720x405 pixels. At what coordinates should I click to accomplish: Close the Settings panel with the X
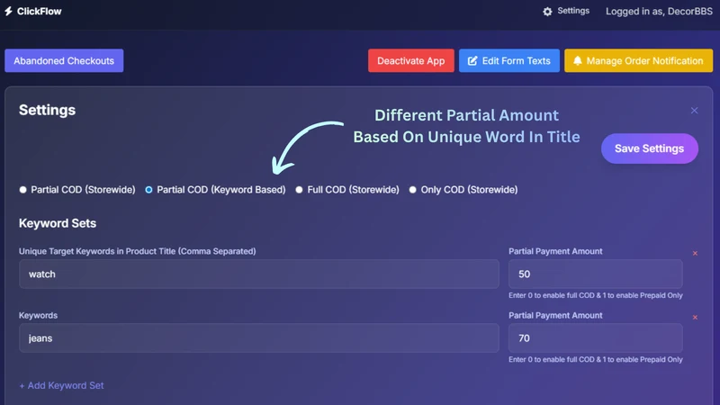point(694,110)
